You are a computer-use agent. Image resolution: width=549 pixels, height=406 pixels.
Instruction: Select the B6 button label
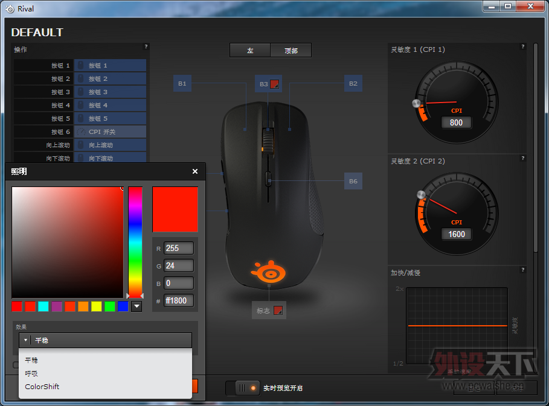(353, 181)
